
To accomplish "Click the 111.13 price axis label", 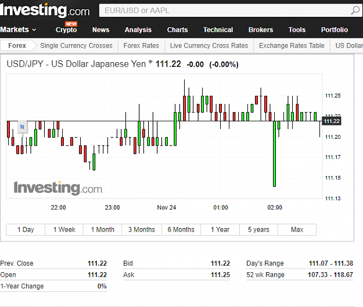I will click(x=333, y=198).
